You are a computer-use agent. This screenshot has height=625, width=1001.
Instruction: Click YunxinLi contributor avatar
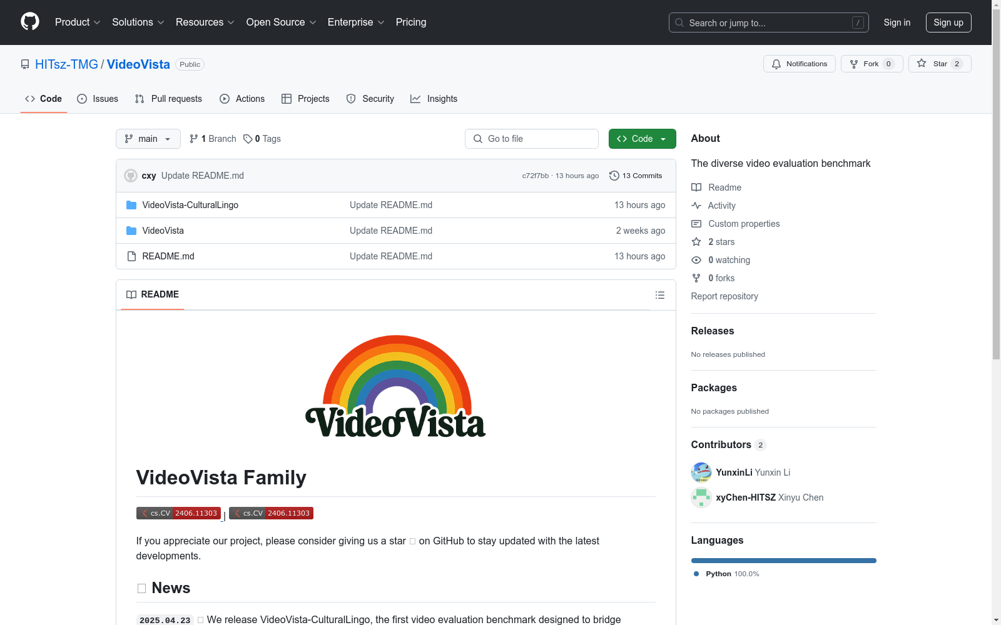click(701, 472)
